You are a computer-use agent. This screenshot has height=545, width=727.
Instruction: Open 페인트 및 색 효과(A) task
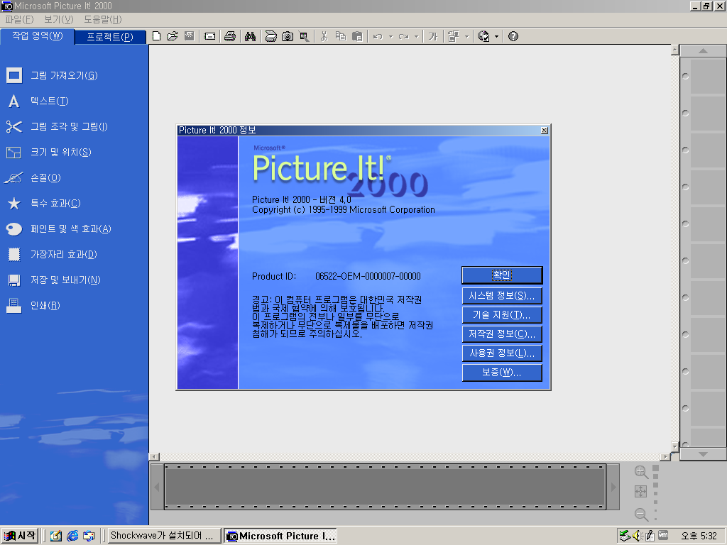click(x=58, y=229)
